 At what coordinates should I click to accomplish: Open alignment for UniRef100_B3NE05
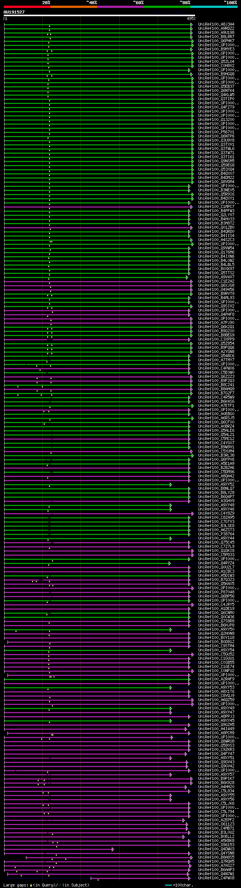[x=216, y=190]
